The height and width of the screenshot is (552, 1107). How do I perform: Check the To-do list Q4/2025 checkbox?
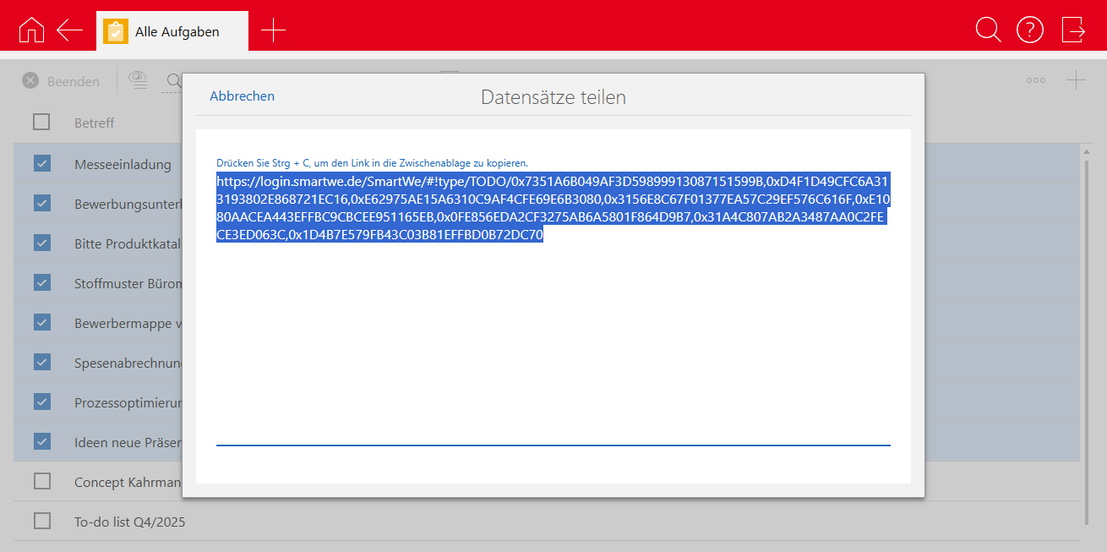coord(42,522)
